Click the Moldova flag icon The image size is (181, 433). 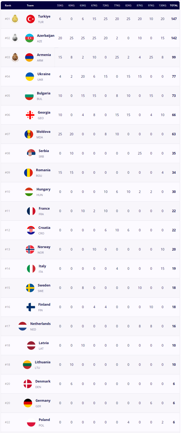pos(29,134)
